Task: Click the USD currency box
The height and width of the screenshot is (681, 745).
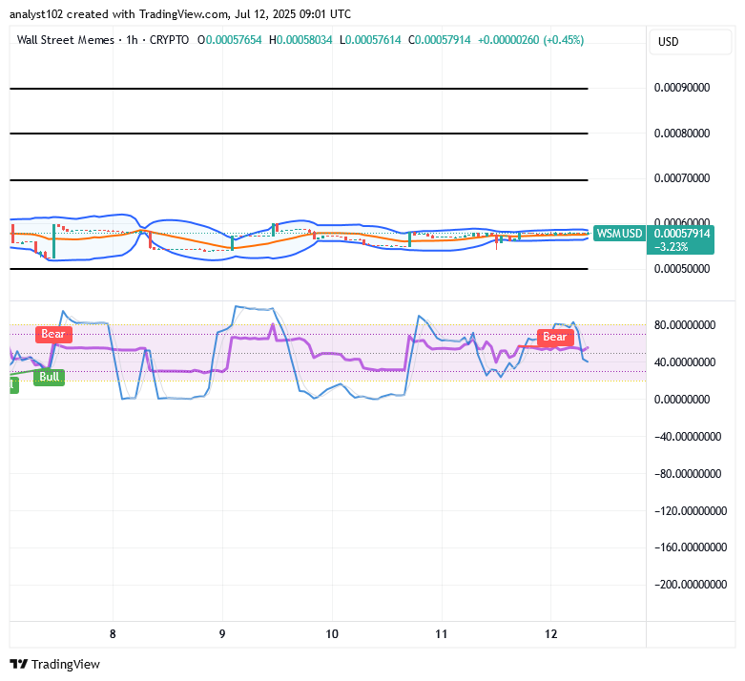Action: (691, 42)
